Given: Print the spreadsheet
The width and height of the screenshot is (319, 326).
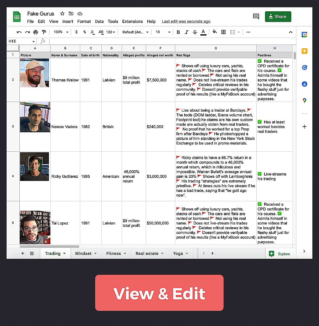Looking at the screenshot, I should (x=36, y=32).
